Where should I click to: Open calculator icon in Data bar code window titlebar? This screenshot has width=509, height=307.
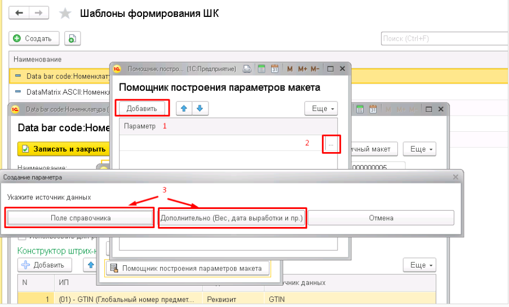click(x=360, y=109)
